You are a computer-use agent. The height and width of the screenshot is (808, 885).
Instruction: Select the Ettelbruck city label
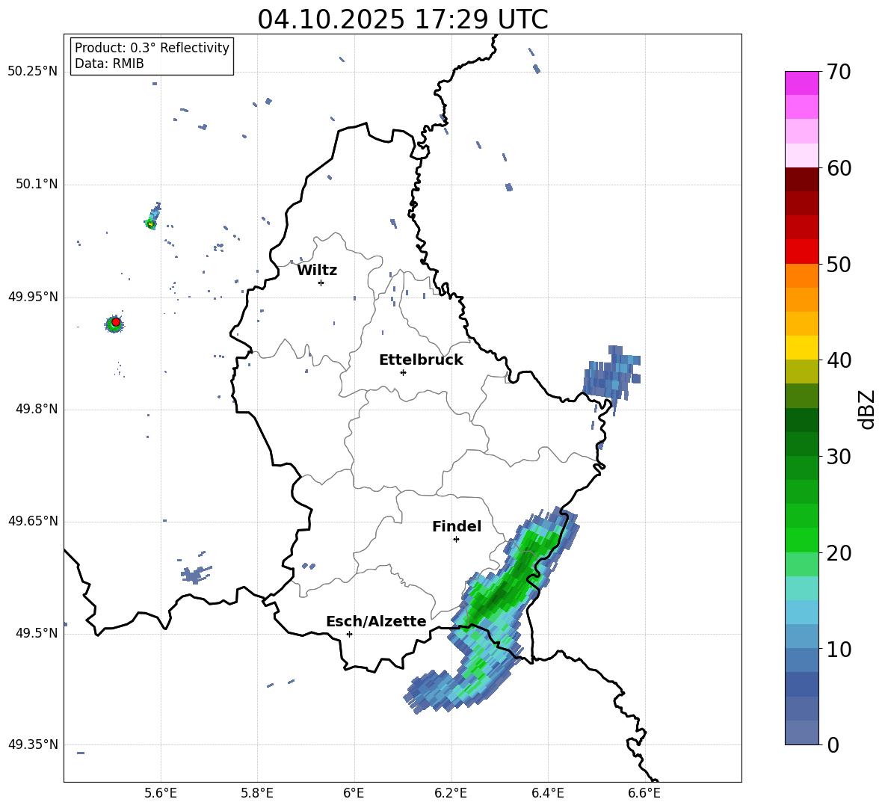click(x=421, y=360)
